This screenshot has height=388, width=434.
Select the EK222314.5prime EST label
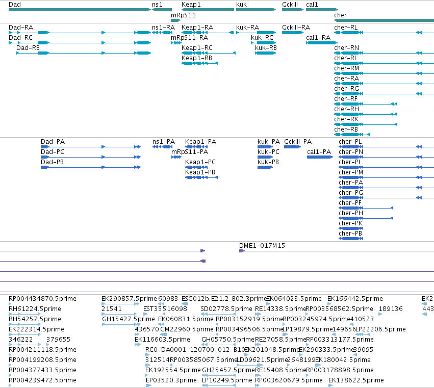[x=36, y=329]
